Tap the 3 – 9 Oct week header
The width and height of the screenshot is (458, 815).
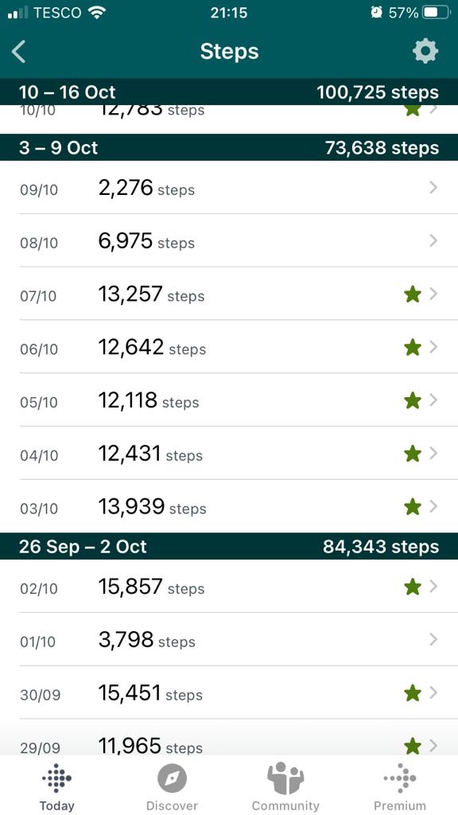[x=229, y=147]
